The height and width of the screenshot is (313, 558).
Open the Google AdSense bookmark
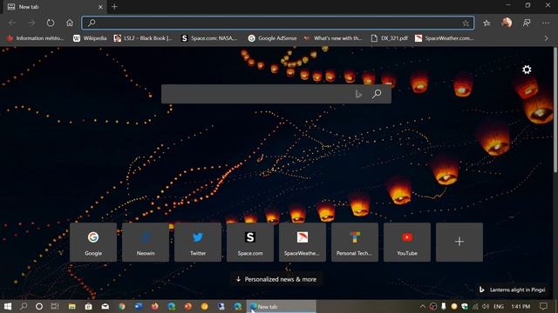click(x=272, y=38)
